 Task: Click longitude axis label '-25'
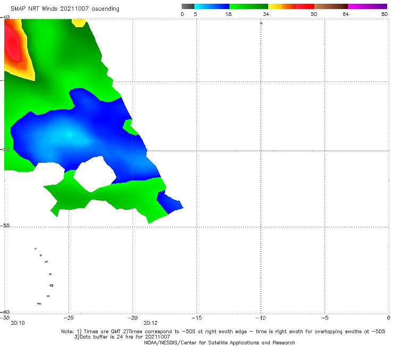coord(69,318)
